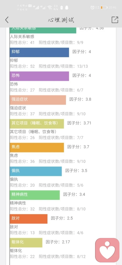Viewport: 122px width, 265px height.
Task: Select the yellow-green 躯体化 bar
Action: click(x=26, y=243)
